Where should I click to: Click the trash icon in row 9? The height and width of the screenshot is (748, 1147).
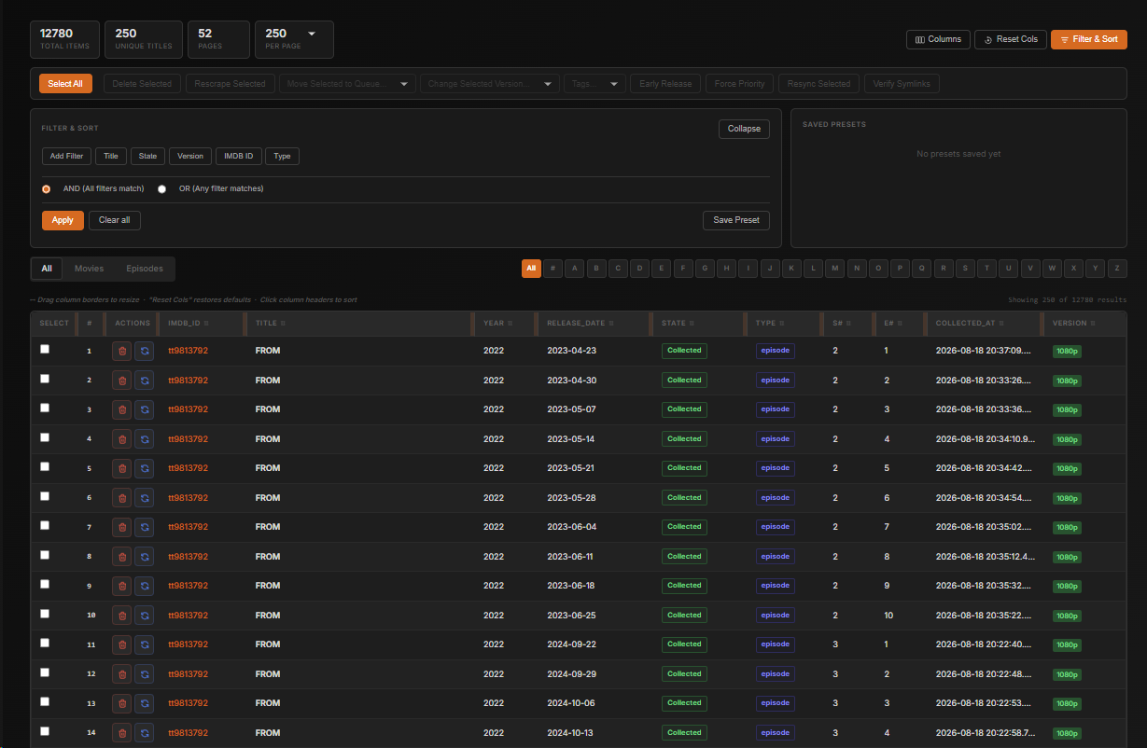tap(121, 586)
